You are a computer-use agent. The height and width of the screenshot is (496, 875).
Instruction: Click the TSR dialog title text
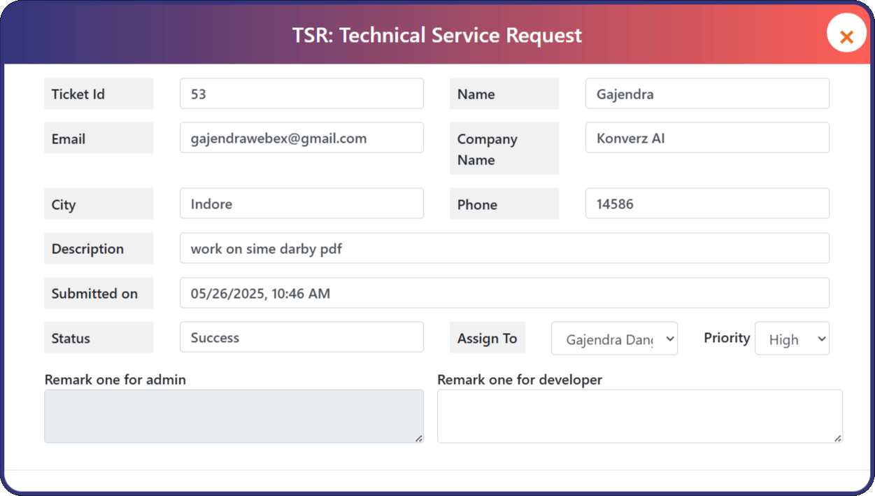[437, 35]
